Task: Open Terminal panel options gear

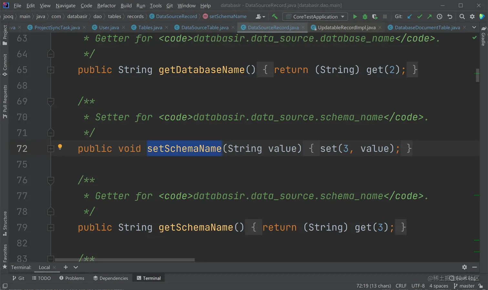Action: click(464, 267)
